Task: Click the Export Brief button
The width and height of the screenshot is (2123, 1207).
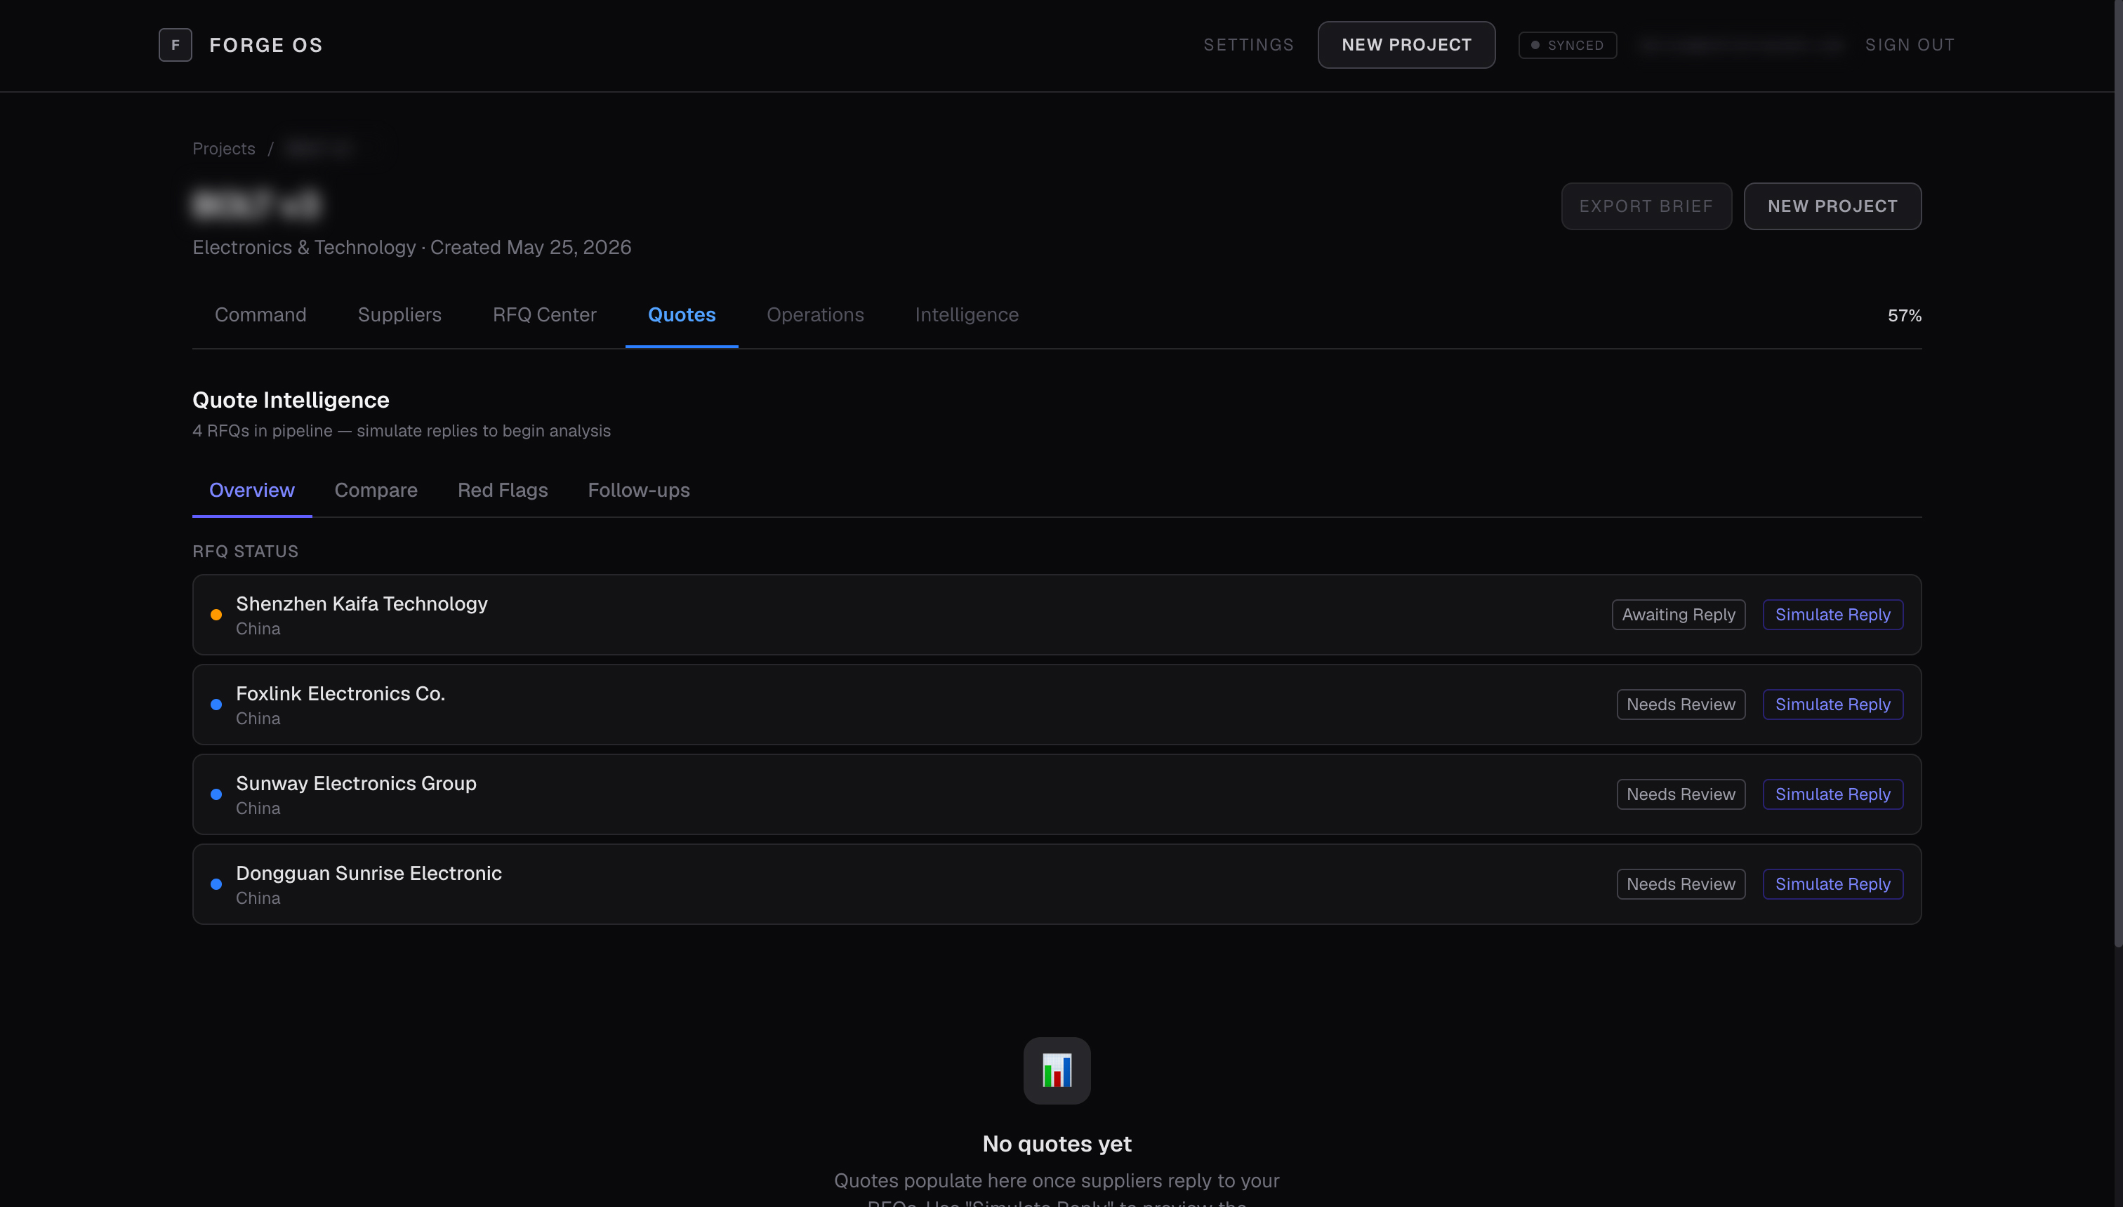Action: (1646, 206)
